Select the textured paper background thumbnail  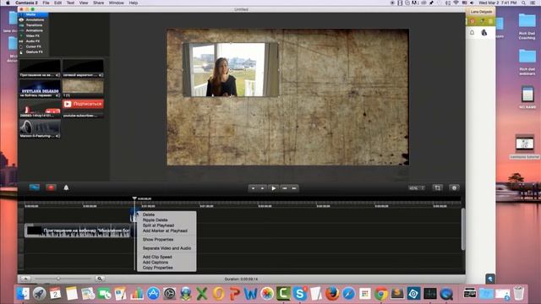tap(83, 86)
